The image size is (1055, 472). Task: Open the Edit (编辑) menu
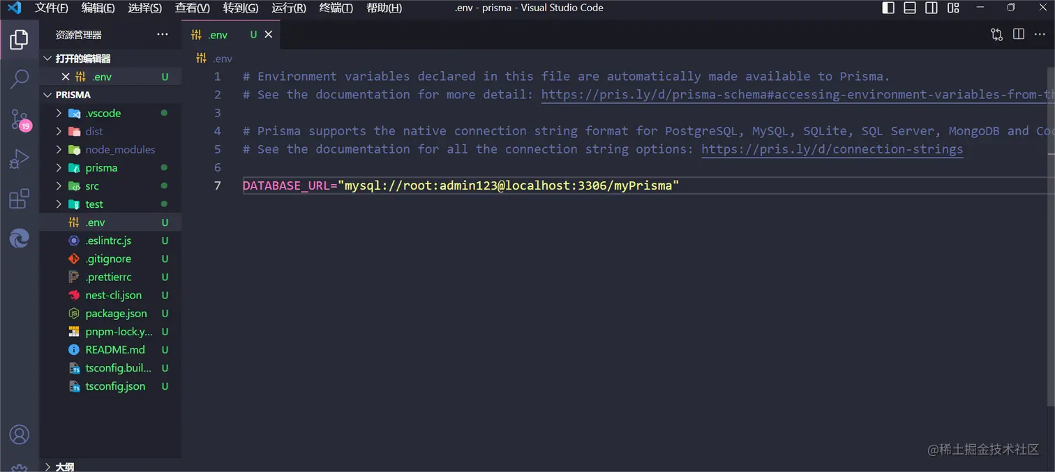pyautogui.click(x=98, y=8)
